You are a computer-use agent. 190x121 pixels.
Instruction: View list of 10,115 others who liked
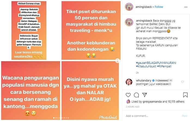click(176, 102)
